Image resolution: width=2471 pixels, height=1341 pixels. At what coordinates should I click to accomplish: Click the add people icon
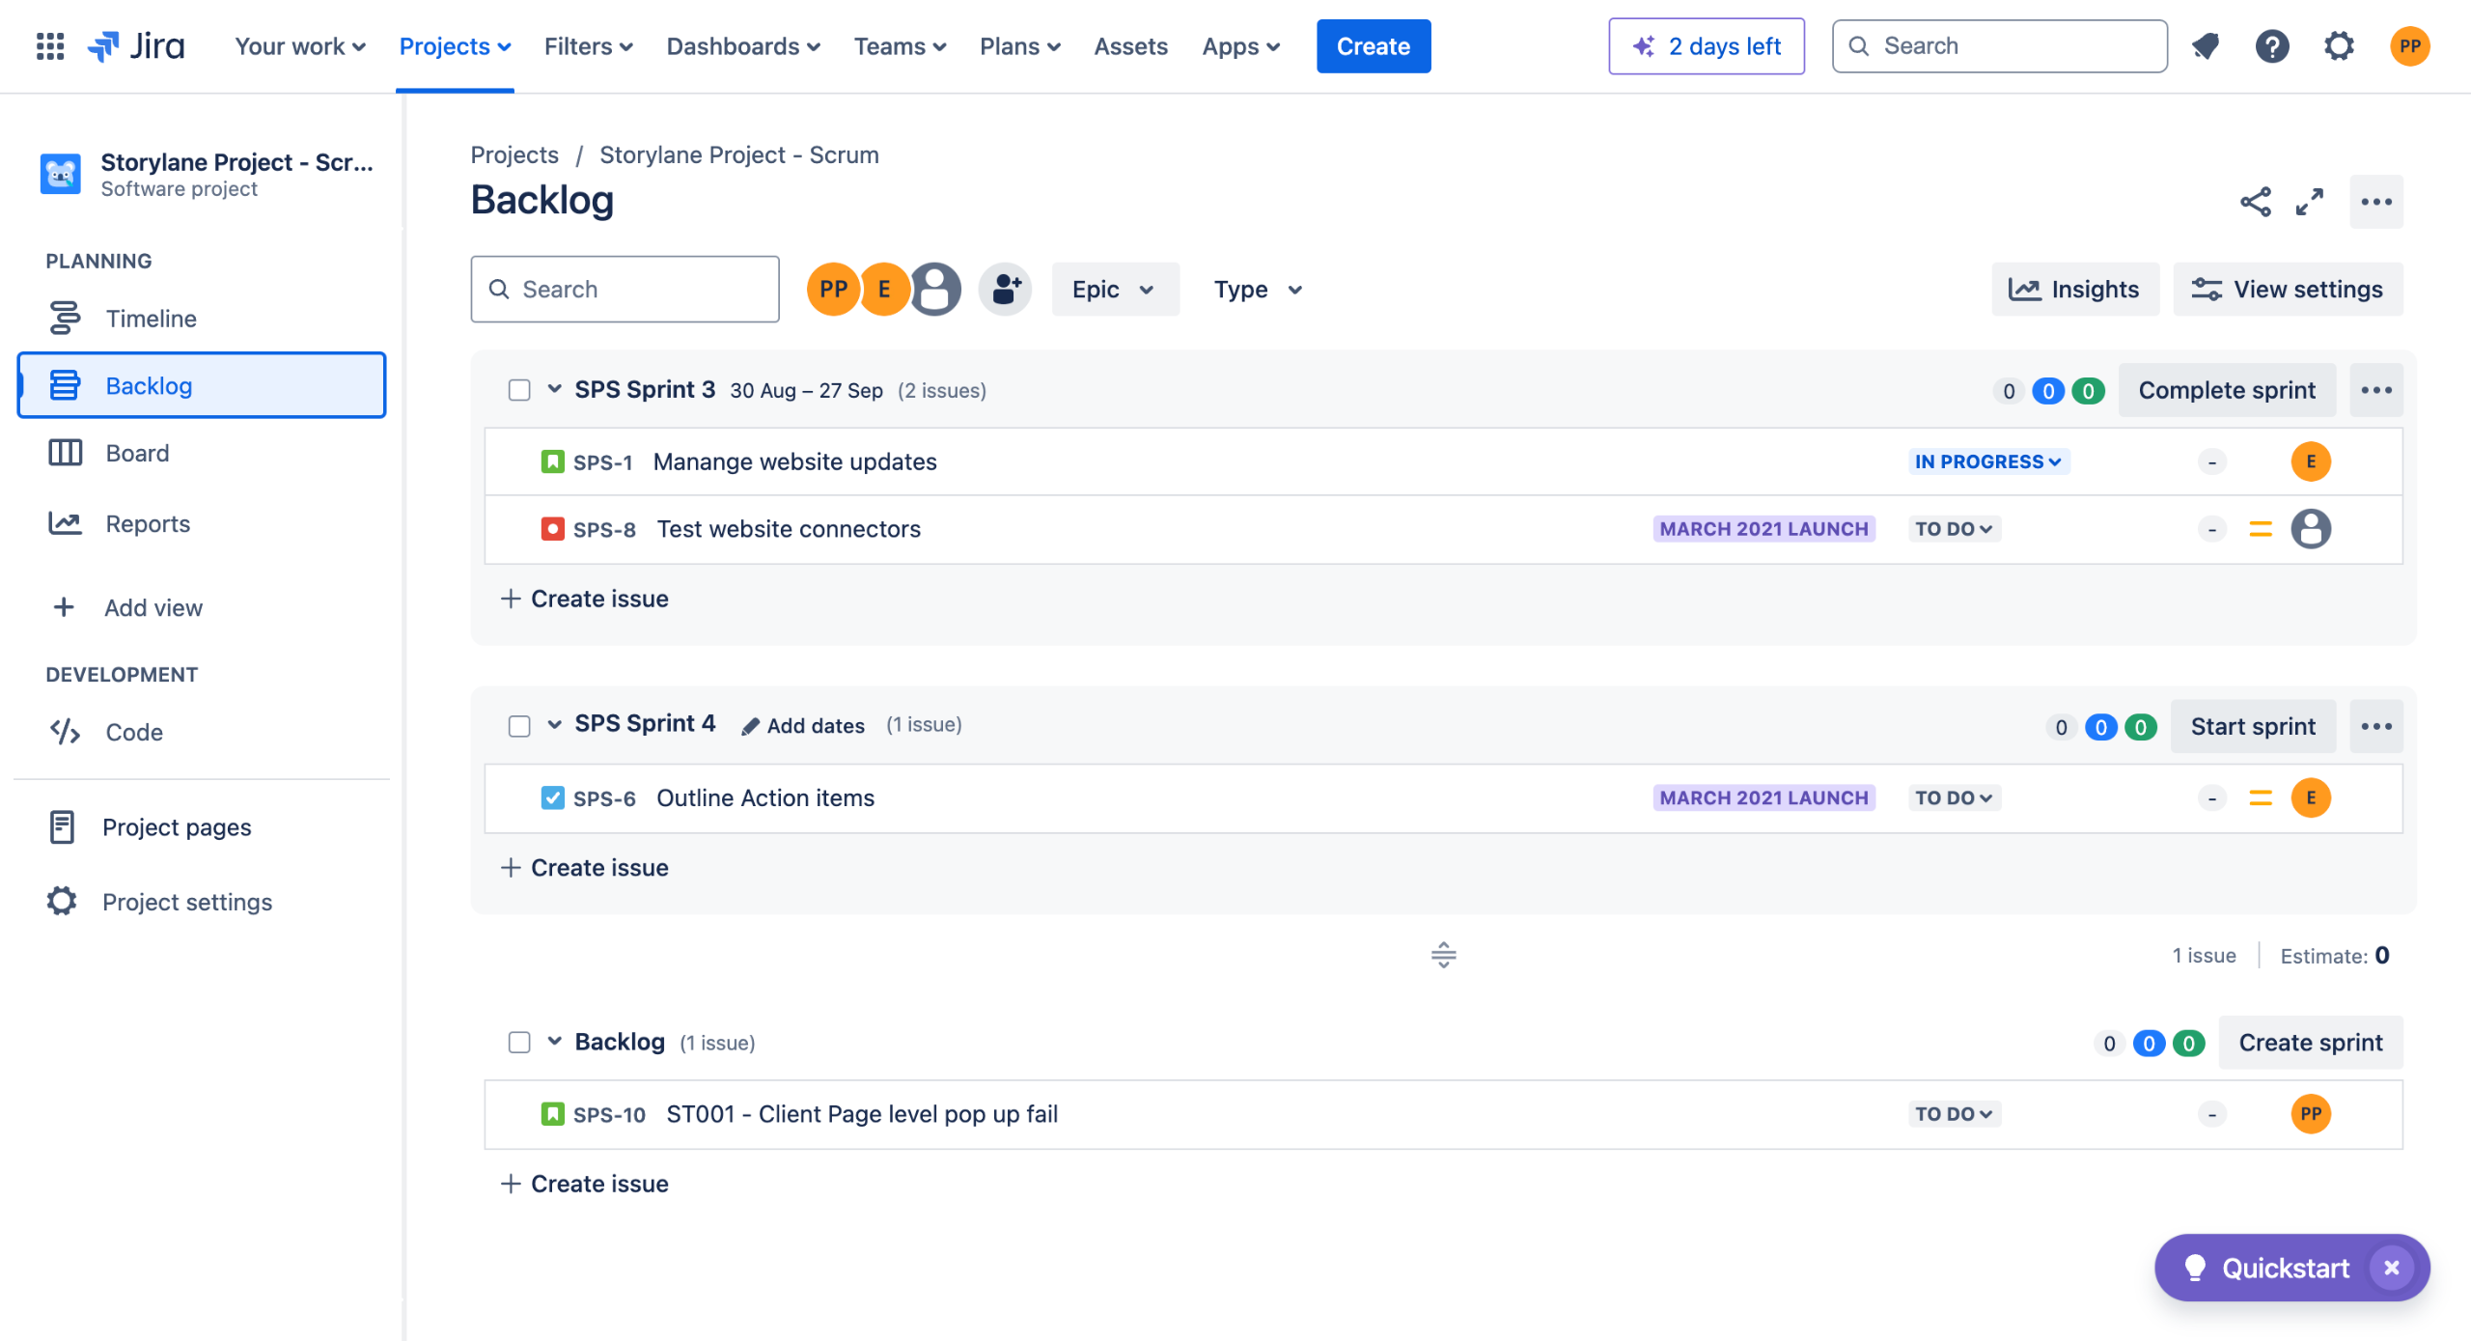point(1005,289)
